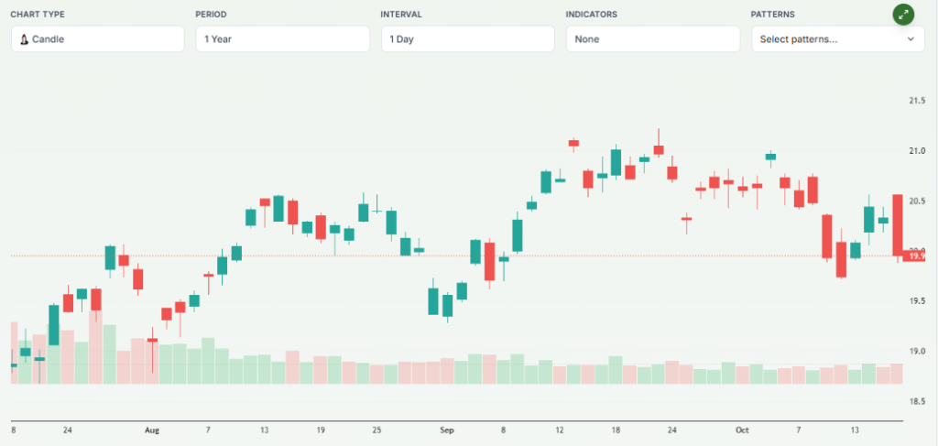This screenshot has height=446, width=938.
Task: Expand the Interval dropdown showing 1 Day
Action: [468, 39]
